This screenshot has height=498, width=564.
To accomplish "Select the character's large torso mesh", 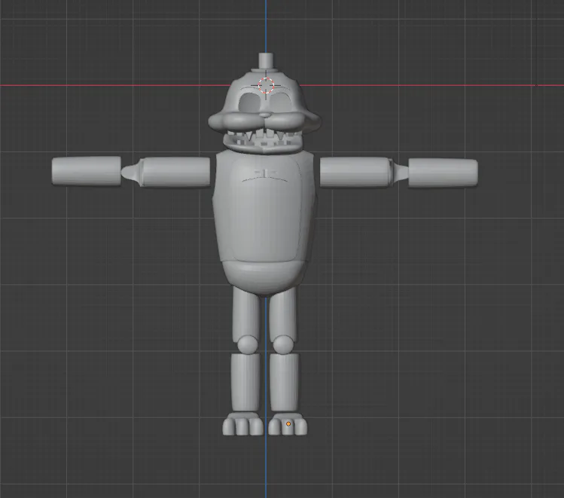I will point(264,207).
